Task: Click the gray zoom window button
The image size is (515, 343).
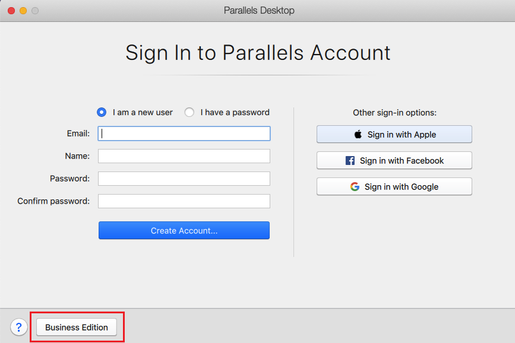Action: click(x=35, y=11)
